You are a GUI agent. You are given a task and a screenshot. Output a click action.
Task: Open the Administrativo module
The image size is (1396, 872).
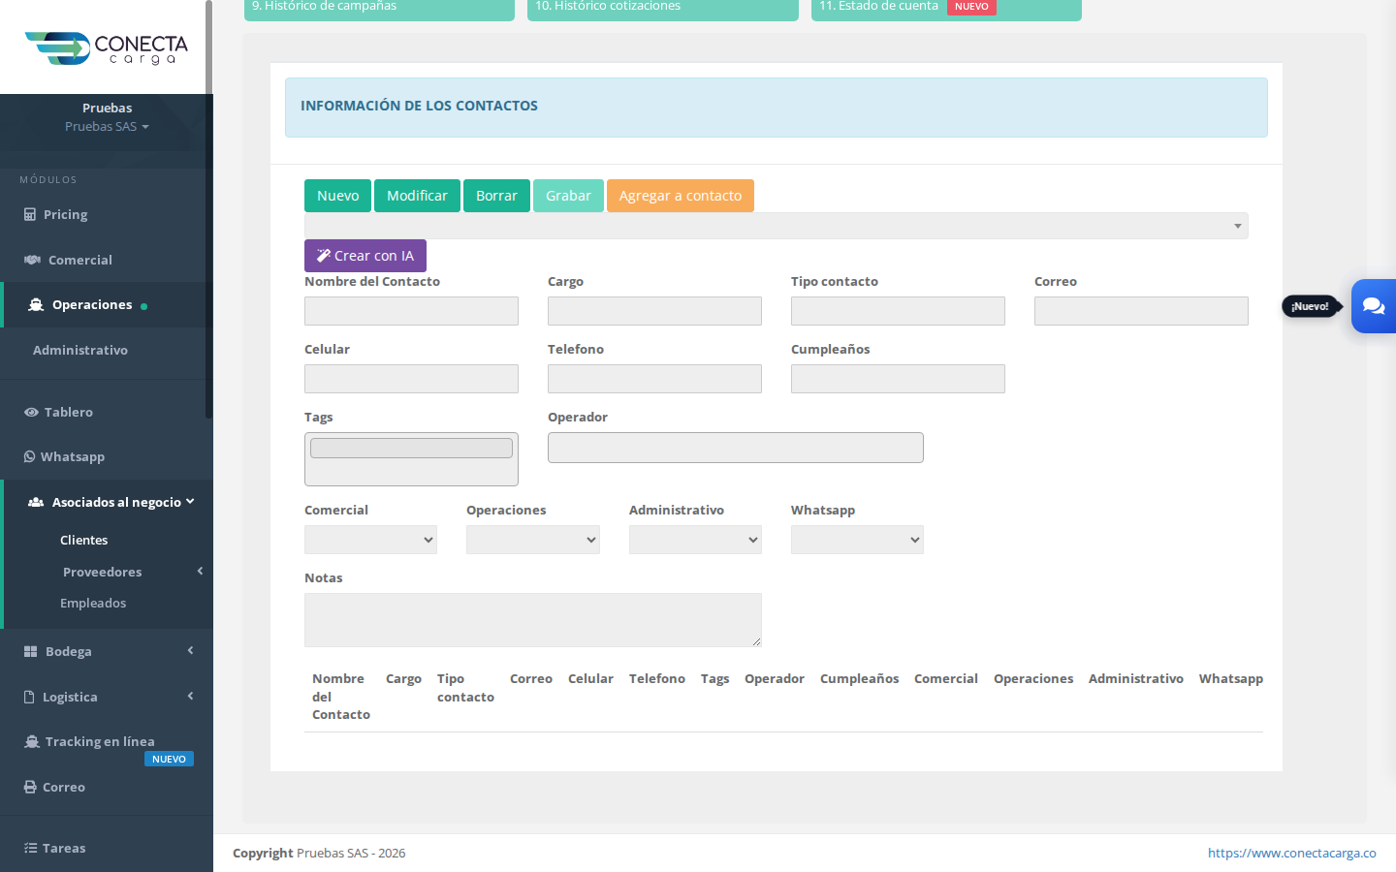[80, 350]
